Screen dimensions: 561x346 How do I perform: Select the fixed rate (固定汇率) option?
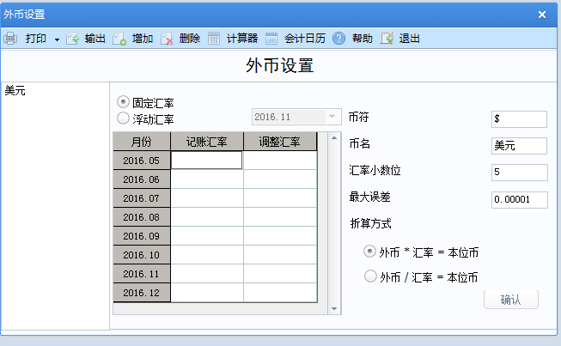point(124,102)
